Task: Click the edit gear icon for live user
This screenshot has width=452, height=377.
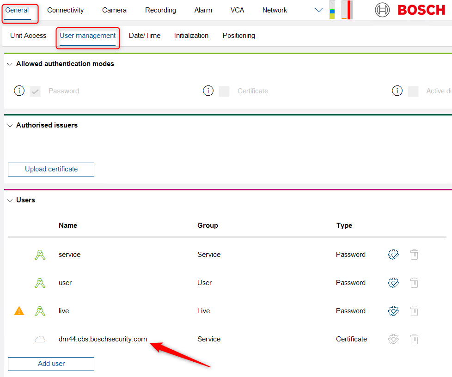Action: (393, 311)
